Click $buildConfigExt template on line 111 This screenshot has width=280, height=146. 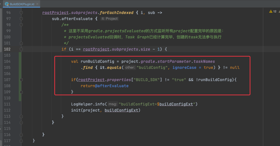tap(175, 104)
